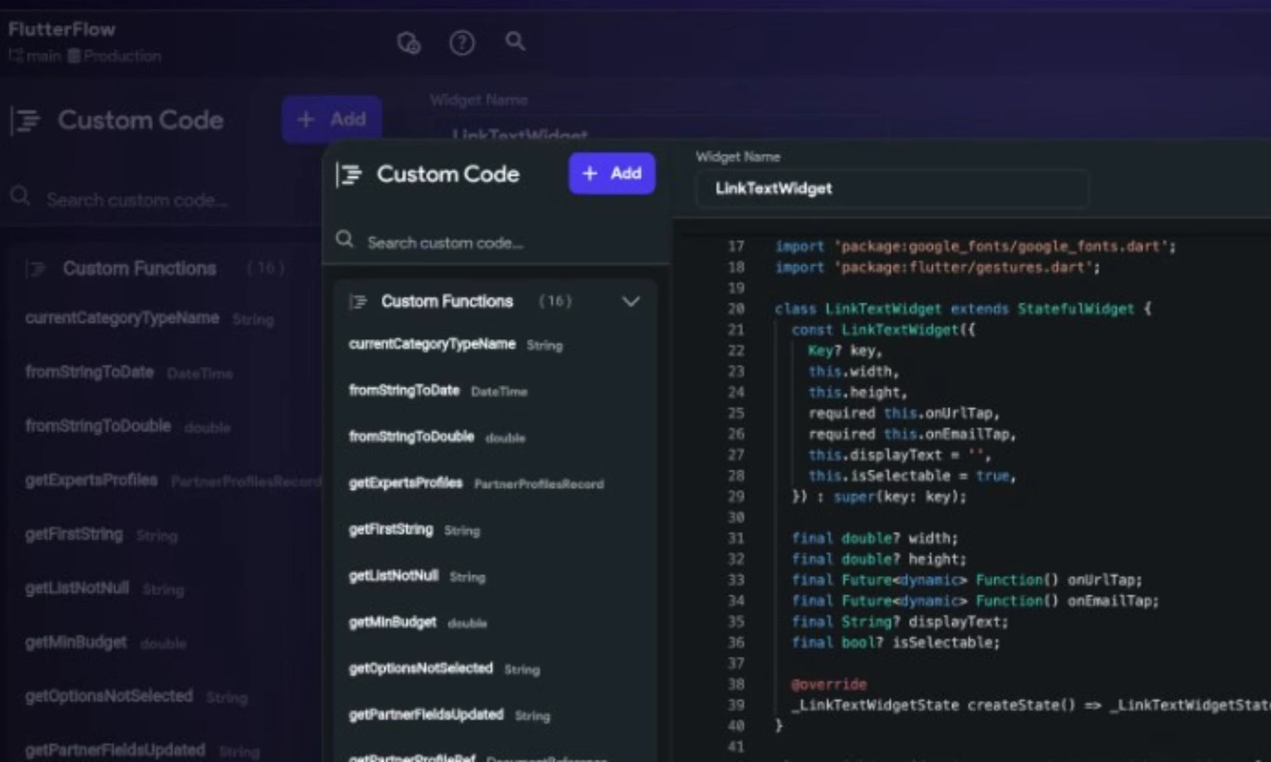This screenshot has height=762, width=1271.
Task: Click the onUrlTap Future declaration on line 33
Action: pyautogui.click(x=967, y=580)
